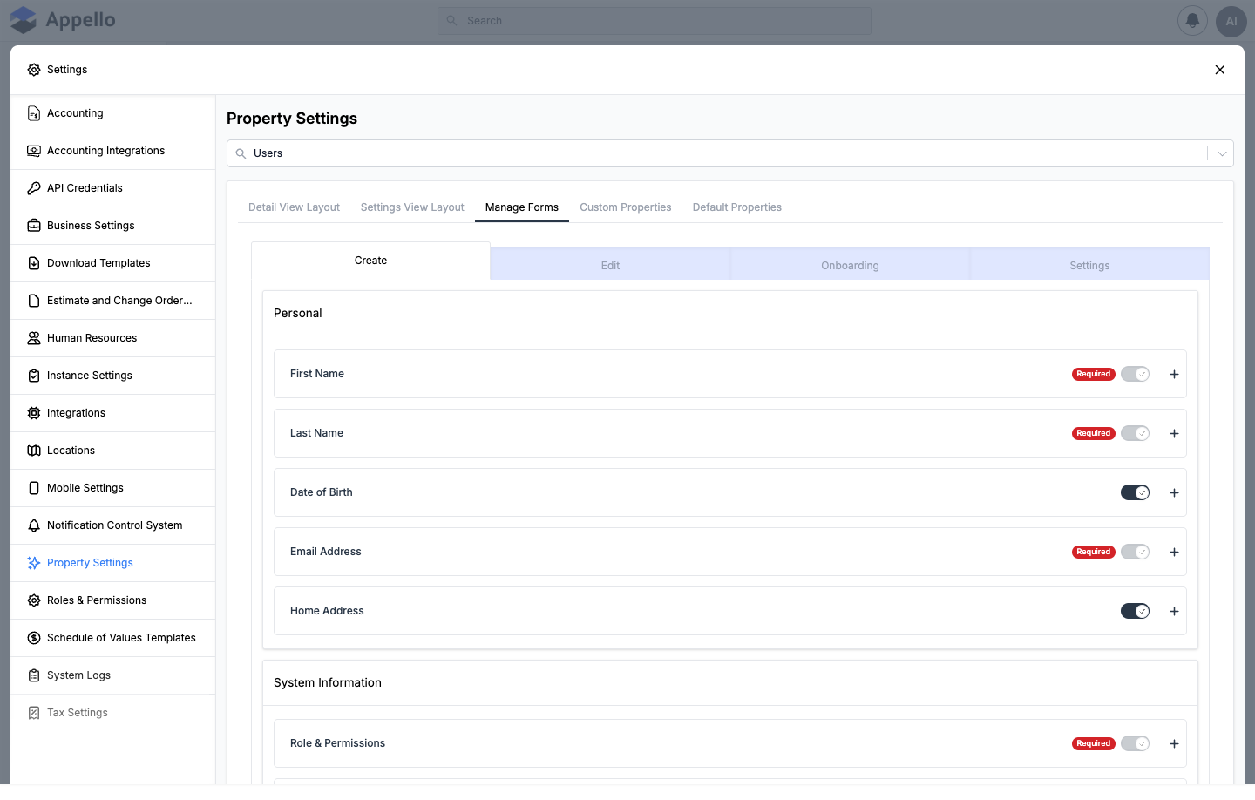1255x800 pixels.
Task: Click the top Search field
Action: click(654, 21)
